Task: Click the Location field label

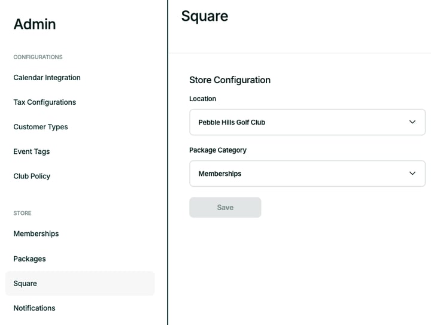Action: [x=202, y=99]
